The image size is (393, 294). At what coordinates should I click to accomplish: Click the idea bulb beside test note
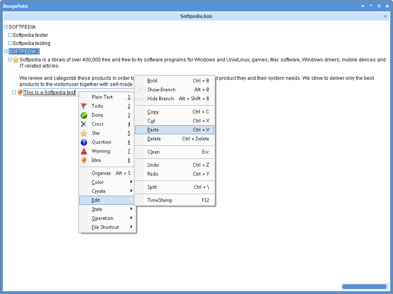click(20, 93)
